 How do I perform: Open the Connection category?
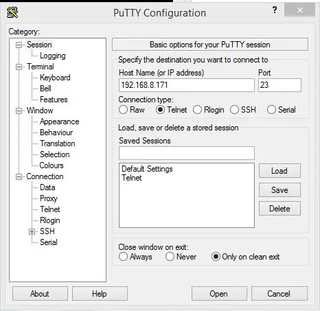tap(45, 176)
